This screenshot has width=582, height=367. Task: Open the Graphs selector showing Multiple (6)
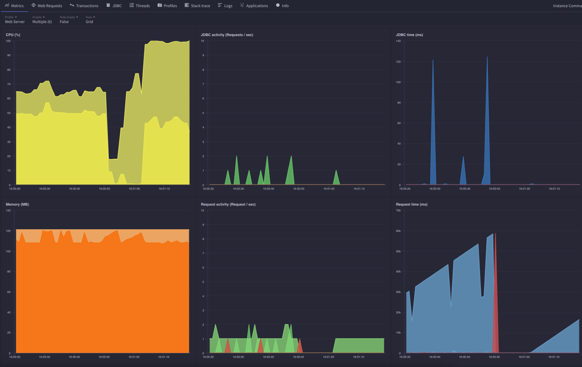coord(42,19)
